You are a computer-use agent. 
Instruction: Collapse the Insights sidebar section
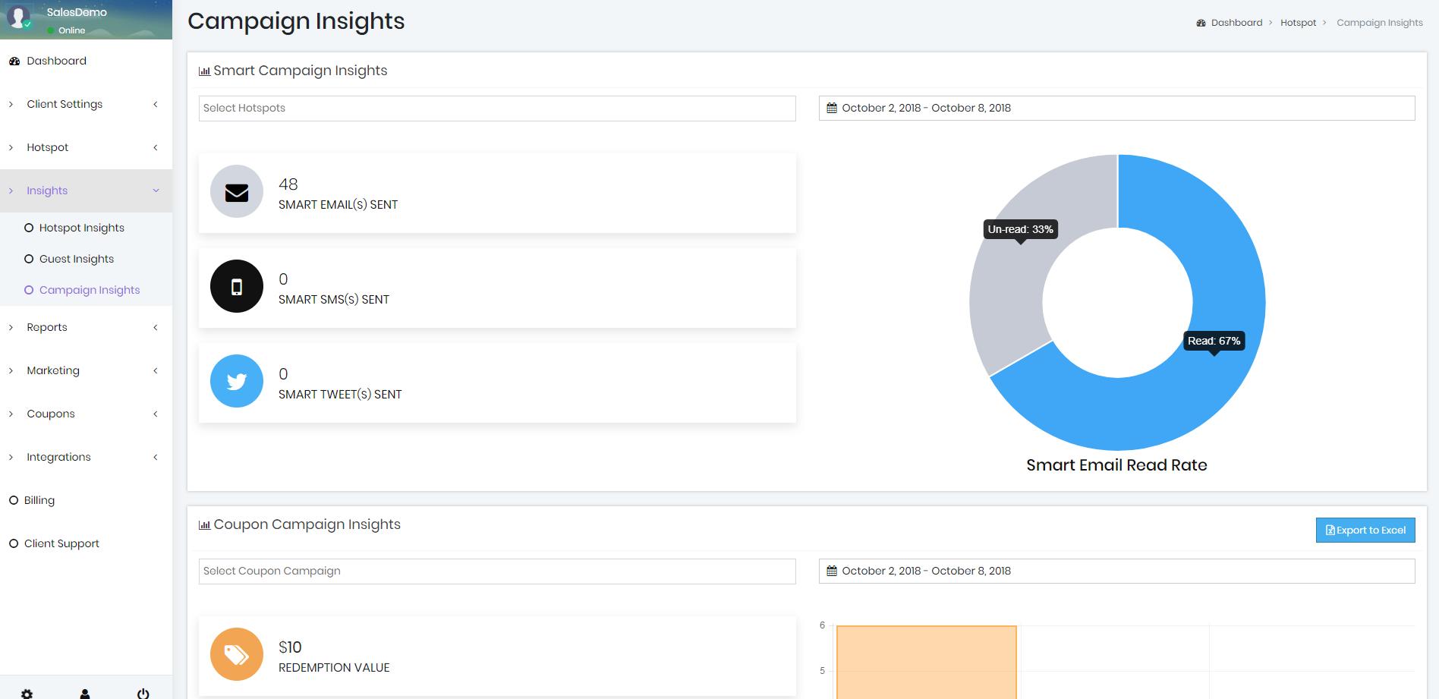pyautogui.click(x=47, y=190)
